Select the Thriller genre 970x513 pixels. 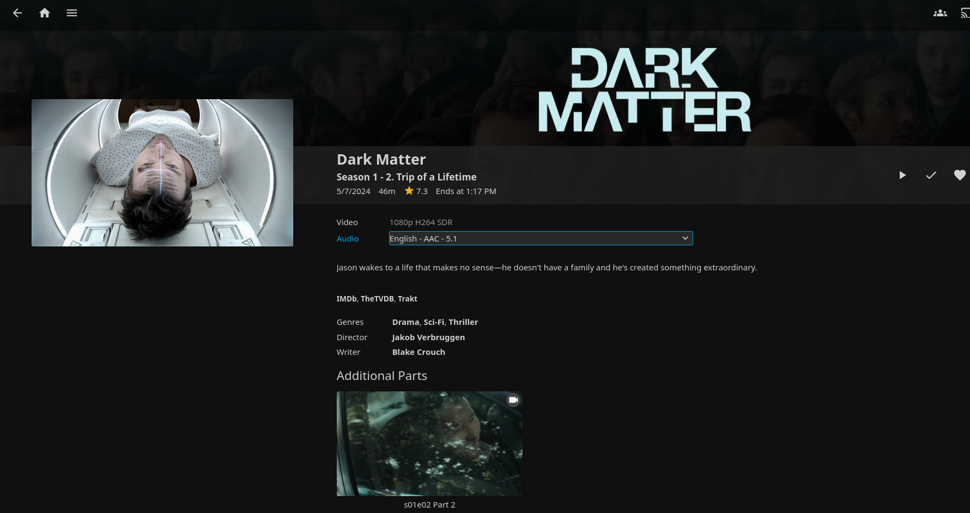(463, 322)
